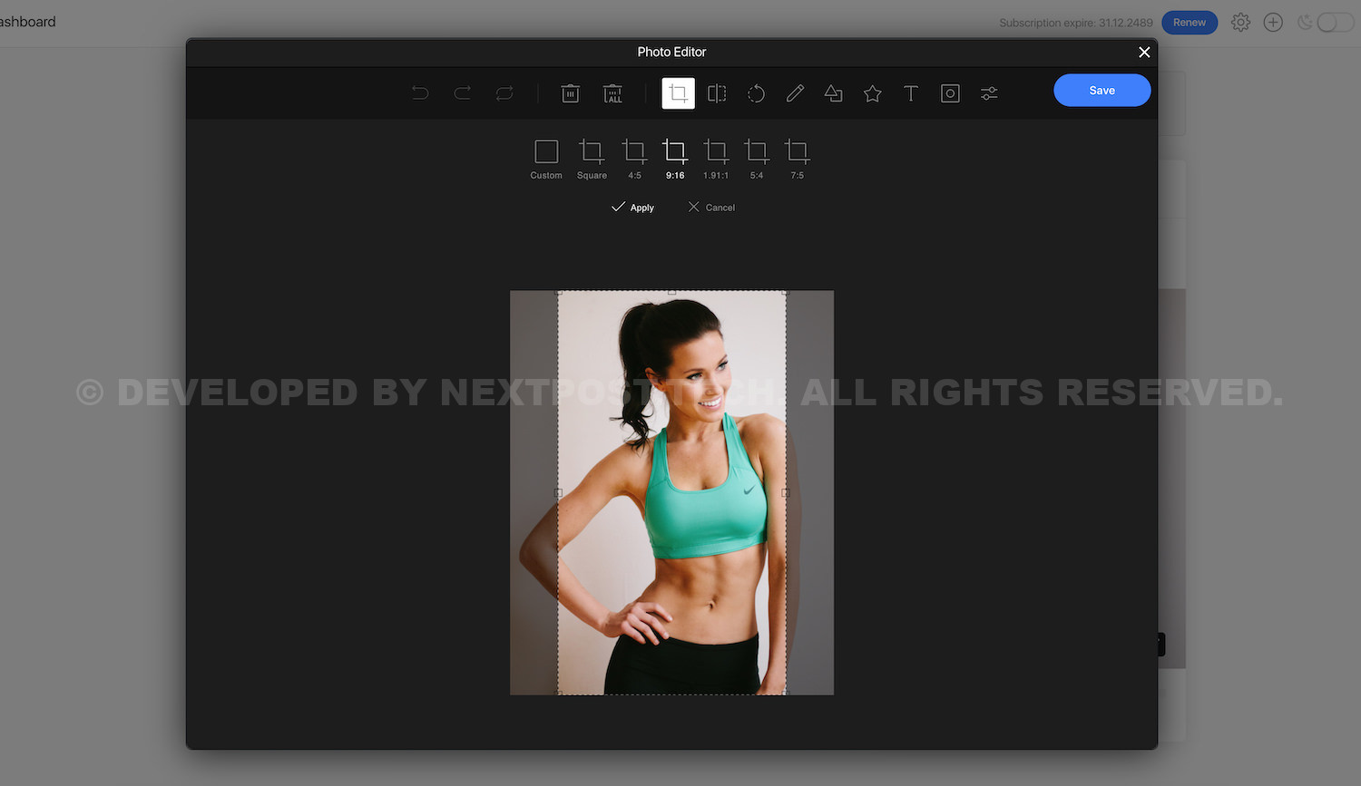Choose the Square crop preset
This screenshot has height=786, width=1361.
[592, 159]
